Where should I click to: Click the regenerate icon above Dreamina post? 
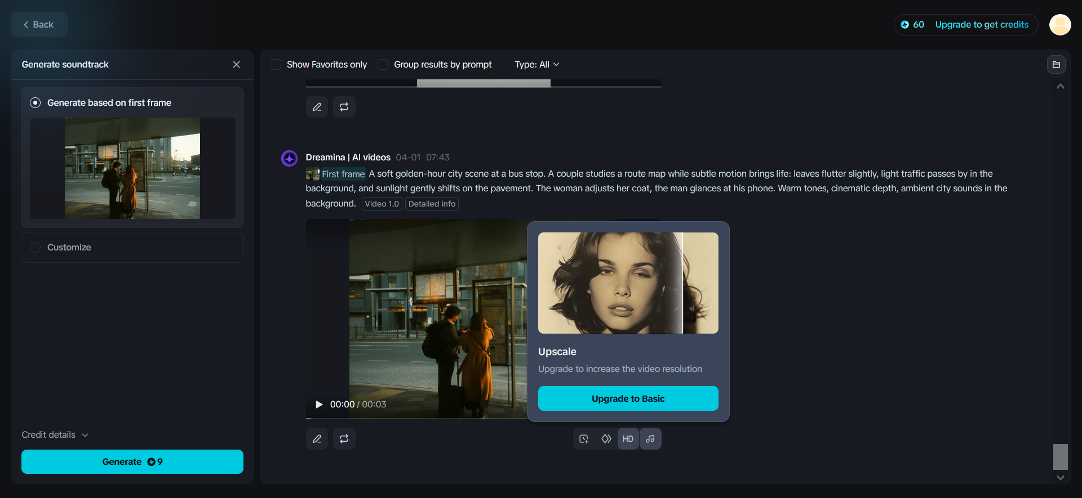[x=344, y=107]
